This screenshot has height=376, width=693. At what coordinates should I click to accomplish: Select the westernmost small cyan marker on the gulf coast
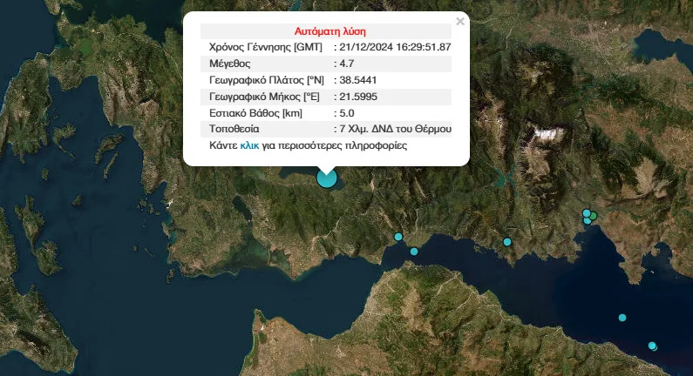pyautogui.click(x=398, y=237)
